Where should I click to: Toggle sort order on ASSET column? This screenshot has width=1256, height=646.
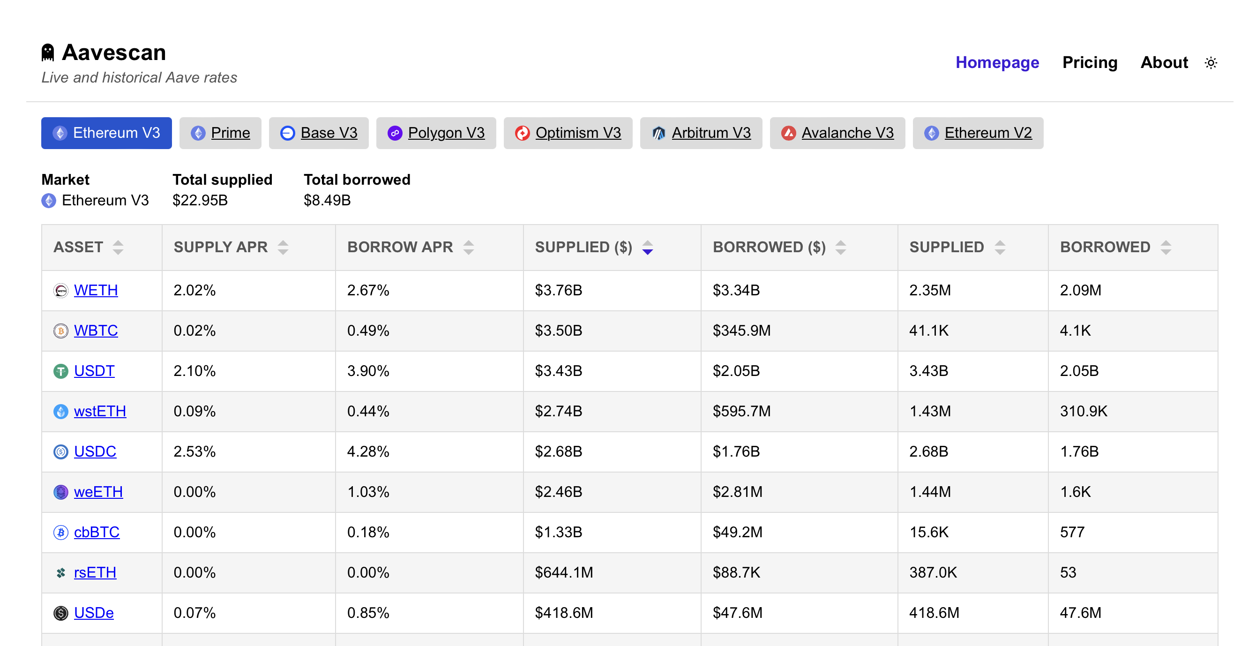pyautogui.click(x=119, y=248)
